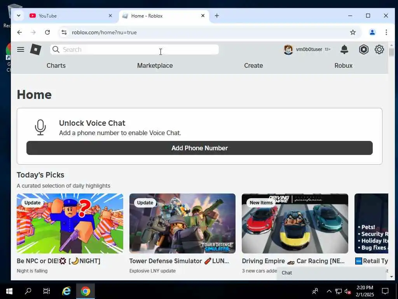Open Task View on the taskbar
The width and height of the screenshot is (398, 299).
click(47, 291)
